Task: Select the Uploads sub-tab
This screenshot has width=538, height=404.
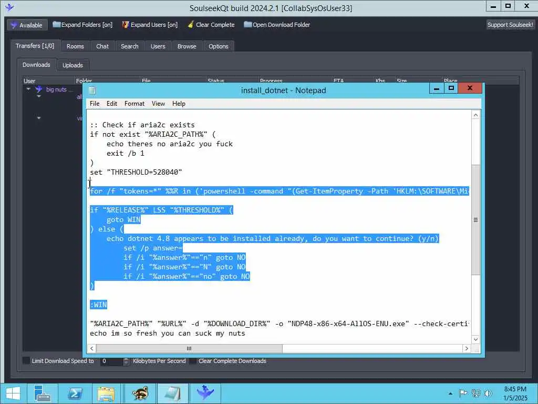Action: click(73, 65)
